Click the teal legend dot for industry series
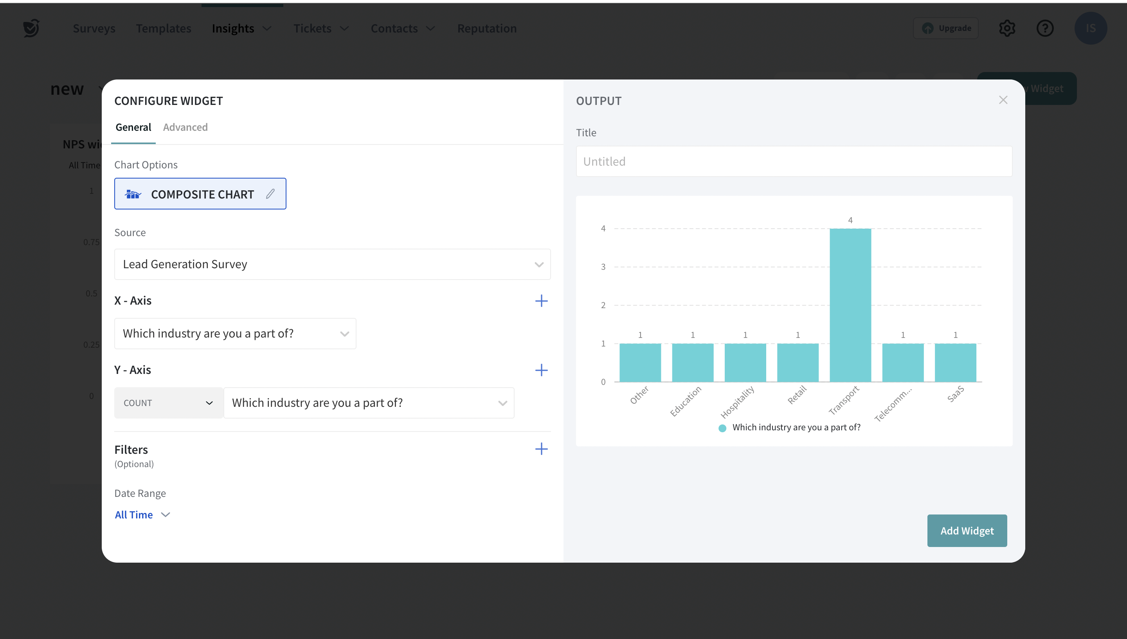 pyautogui.click(x=722, y=428)
